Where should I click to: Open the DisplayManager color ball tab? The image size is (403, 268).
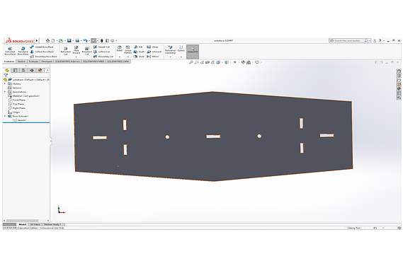pos(40,70)
